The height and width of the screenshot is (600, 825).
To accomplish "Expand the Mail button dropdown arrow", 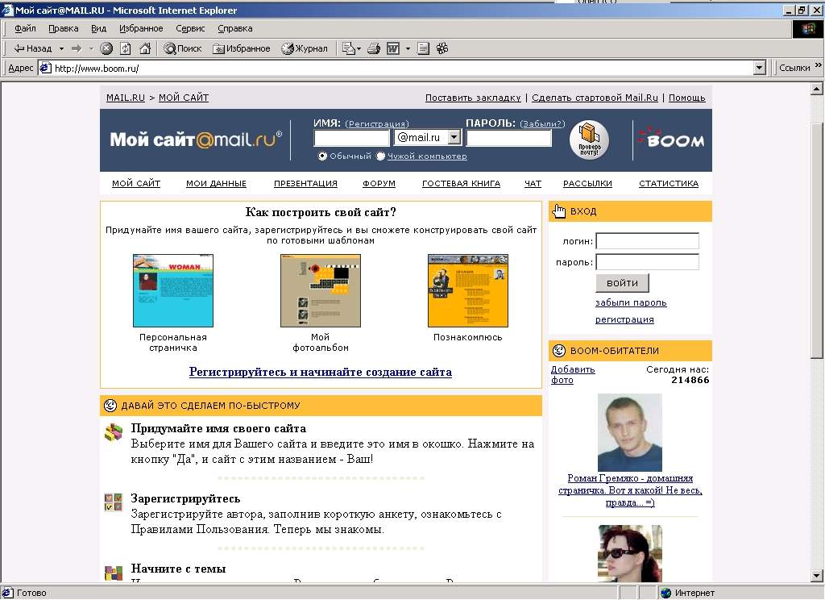I will pos(359,49).
